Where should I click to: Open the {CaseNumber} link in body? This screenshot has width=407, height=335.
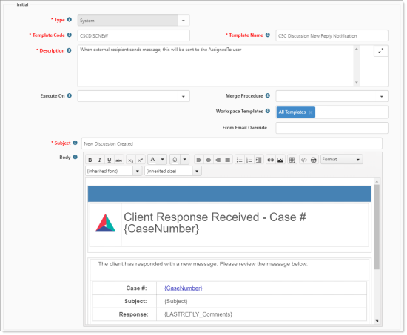tap(184, 288)
